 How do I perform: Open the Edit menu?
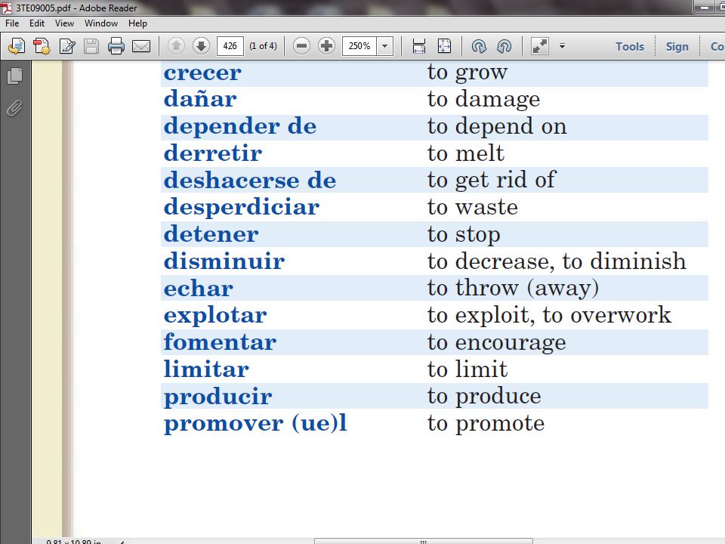pyautogui.click(x=37, y=23)
